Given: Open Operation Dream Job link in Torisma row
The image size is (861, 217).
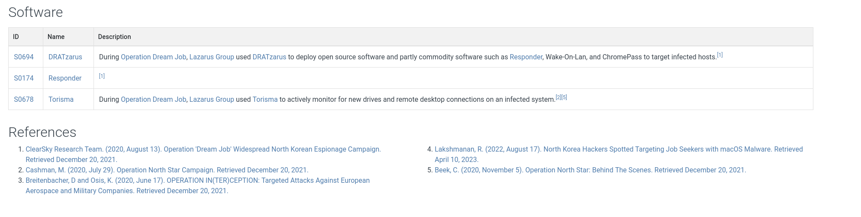Looking at the screenshot, I should click(153, 99).
